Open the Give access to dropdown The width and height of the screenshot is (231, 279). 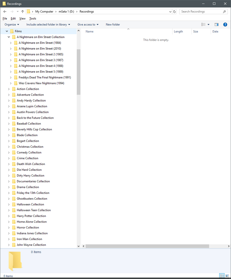point(88,25)
